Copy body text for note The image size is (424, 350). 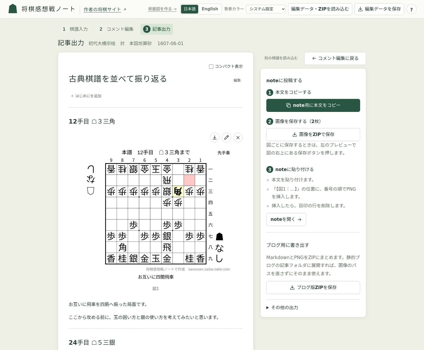313,105
